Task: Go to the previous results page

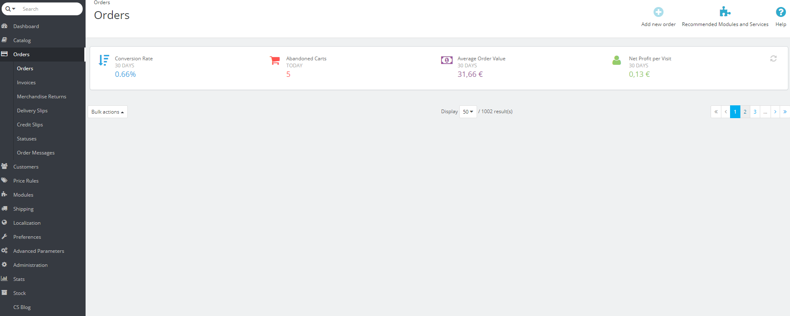Action: click(x=726, y=112)
